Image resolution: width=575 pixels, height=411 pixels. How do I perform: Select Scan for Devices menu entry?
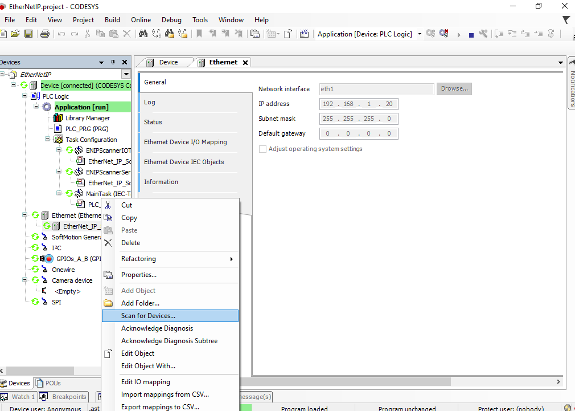(148, 316)
